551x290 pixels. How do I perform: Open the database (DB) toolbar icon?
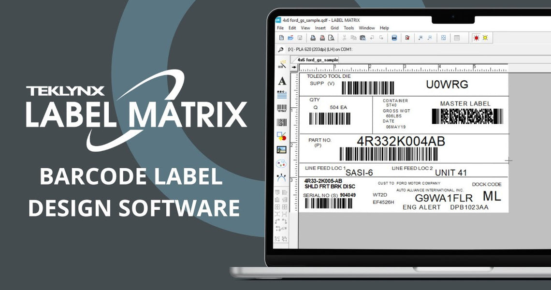[x=394, y=38]
